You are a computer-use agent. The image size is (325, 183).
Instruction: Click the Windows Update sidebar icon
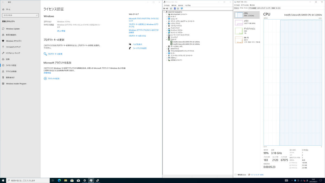click(3, 29)
